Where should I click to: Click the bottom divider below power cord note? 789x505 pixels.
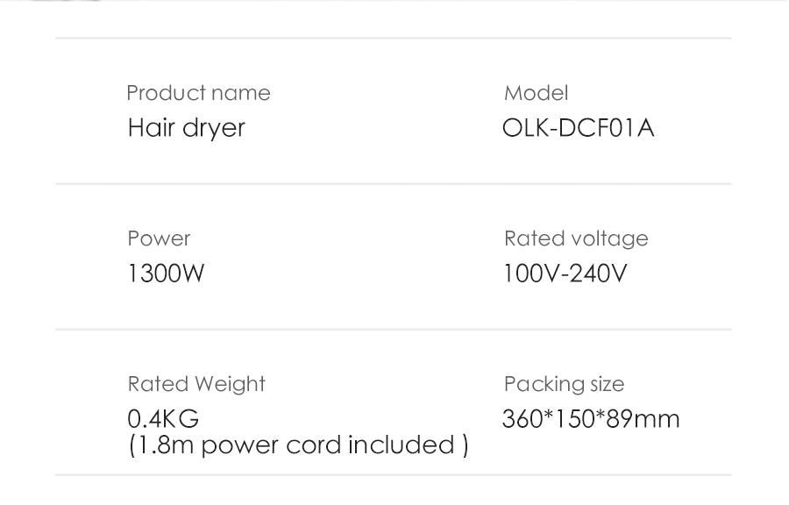click(393, 475)
